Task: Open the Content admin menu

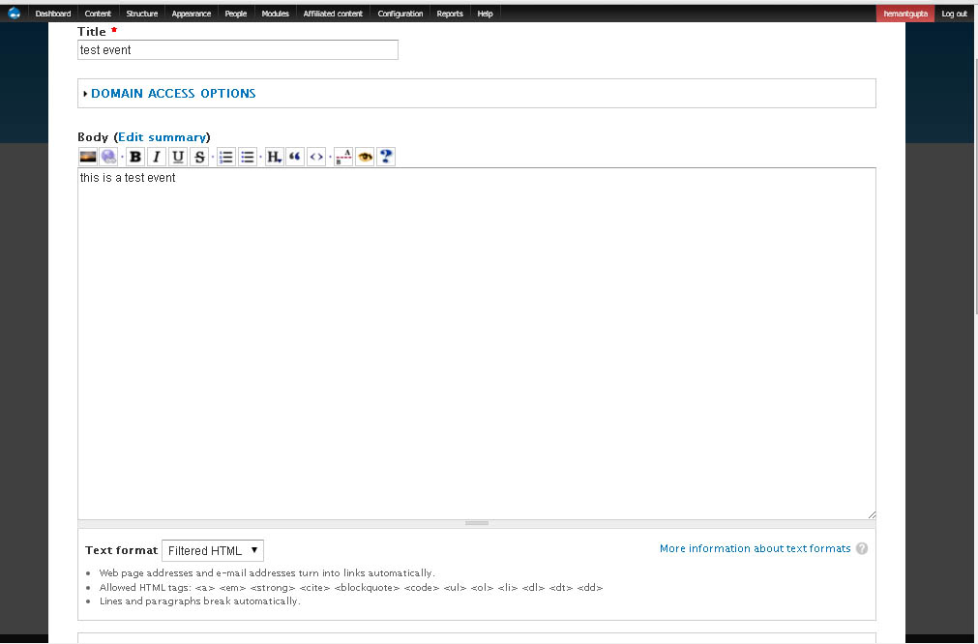Action: click(98, 14)
